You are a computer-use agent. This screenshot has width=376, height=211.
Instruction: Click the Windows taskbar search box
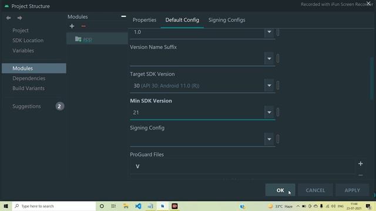point(54,206)
